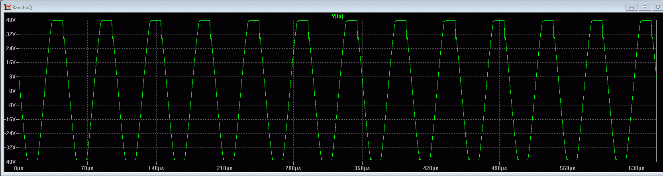Click the 630µs time axis label
Viewport: 663px width, 176px height.
[636, 168]
